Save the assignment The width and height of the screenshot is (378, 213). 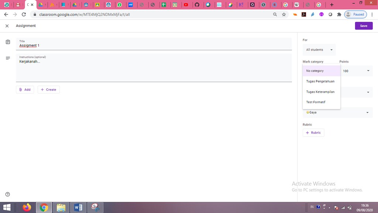pos(364,26)
